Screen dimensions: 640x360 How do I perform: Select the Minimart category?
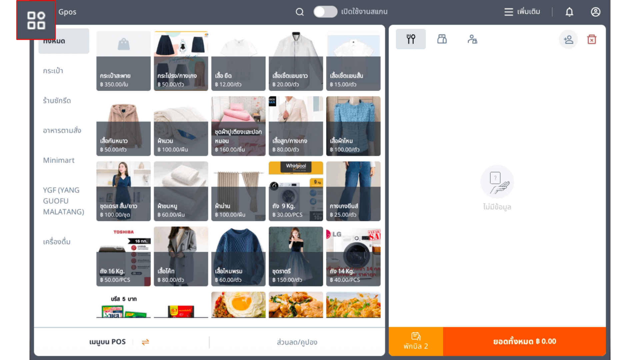point(59,160)
